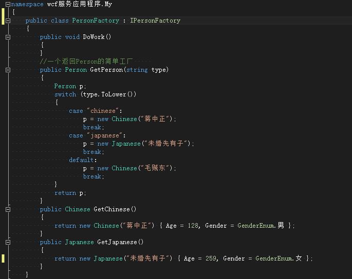Click the Age value 128
This screenshot has height=279, width=352.
193,226
